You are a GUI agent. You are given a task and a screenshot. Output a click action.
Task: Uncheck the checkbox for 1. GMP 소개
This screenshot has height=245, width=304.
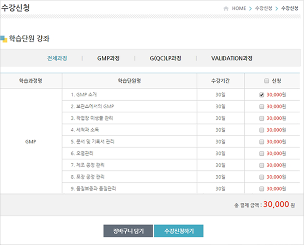[x=262, y=94]
